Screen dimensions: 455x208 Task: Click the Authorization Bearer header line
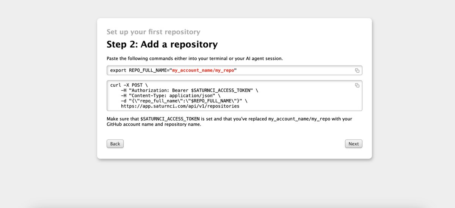coord(190,90)
